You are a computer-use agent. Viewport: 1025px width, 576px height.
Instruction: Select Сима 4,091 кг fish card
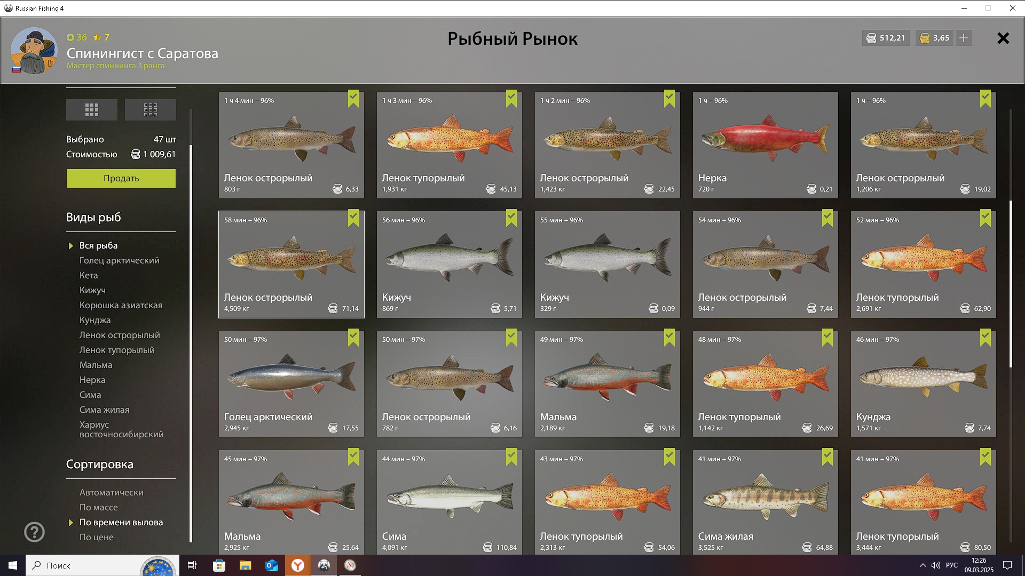[450, 502]
